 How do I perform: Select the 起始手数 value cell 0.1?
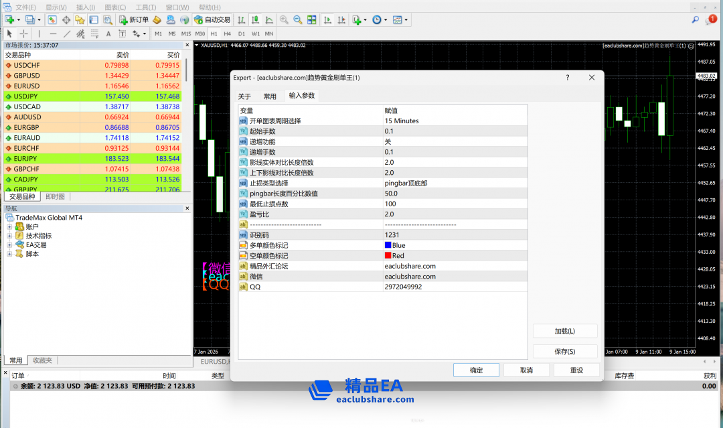coord(389,131)
